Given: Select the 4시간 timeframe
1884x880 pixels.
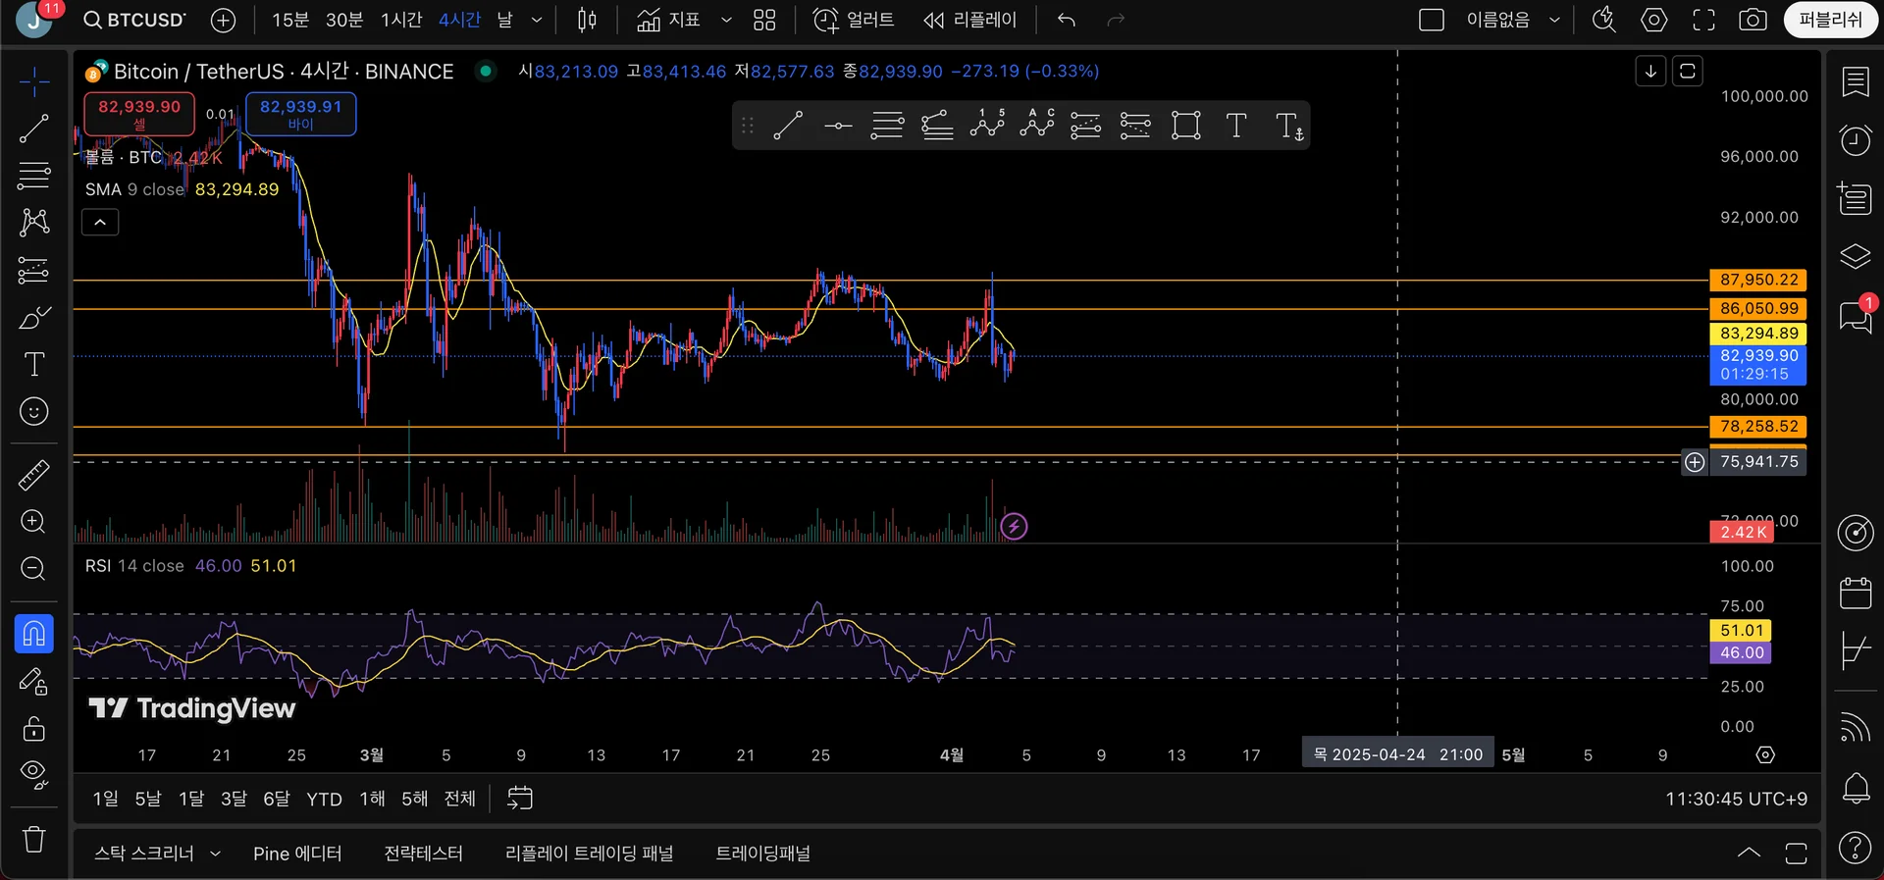Looking at the screenshot, I should point(459,20).
